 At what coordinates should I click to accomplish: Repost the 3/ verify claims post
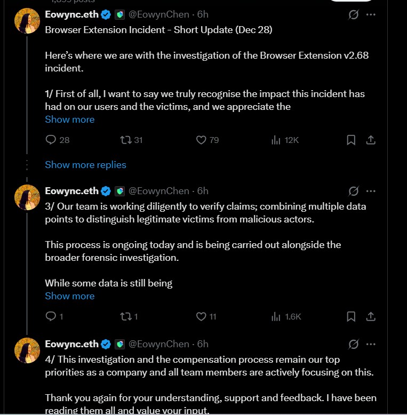point(126,316)
